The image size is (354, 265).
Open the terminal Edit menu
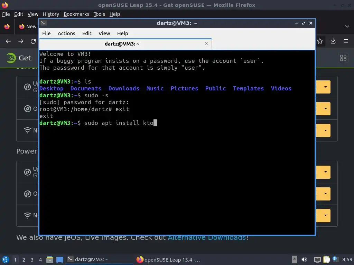click(x=87, y=33)
